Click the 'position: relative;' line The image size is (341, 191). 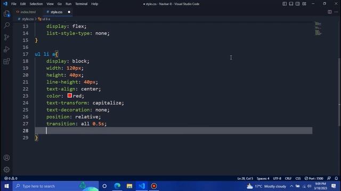point(74,117)
